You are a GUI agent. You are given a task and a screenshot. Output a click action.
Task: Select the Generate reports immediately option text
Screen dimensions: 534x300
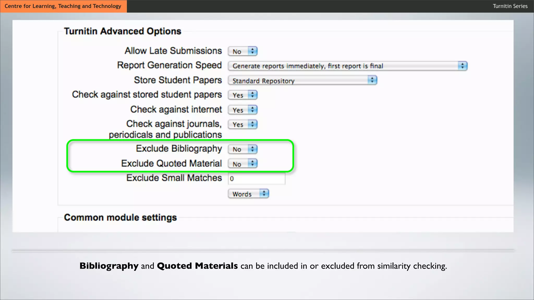click(308, 66)
